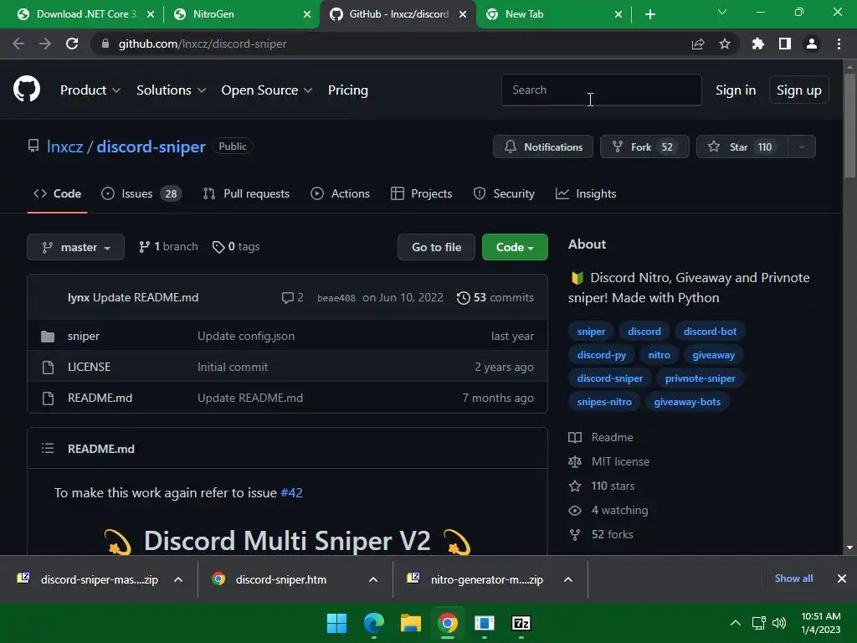Fork the repository

click(x=644, y=147)
